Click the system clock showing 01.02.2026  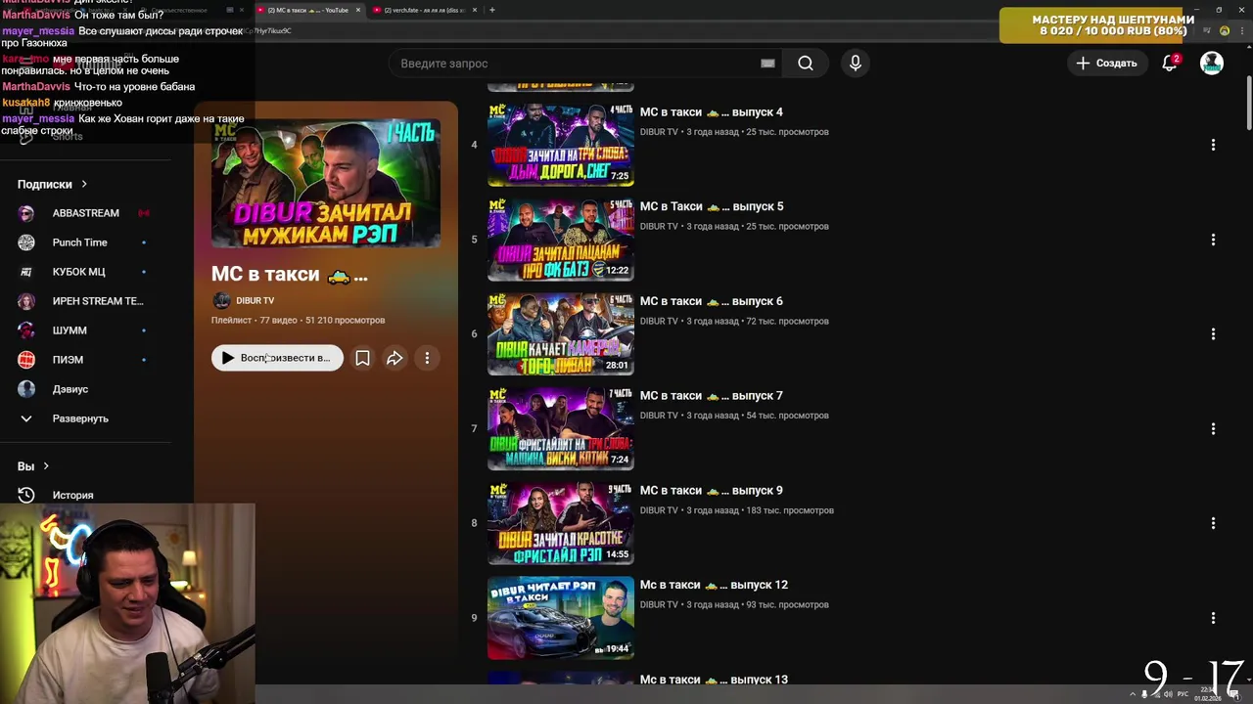(1207, 694)
